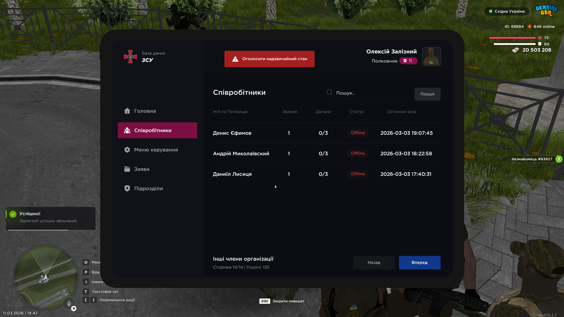564x317 pixels.
Task: Click Ім'я та Прізвище column header
Action: point(230,112)
